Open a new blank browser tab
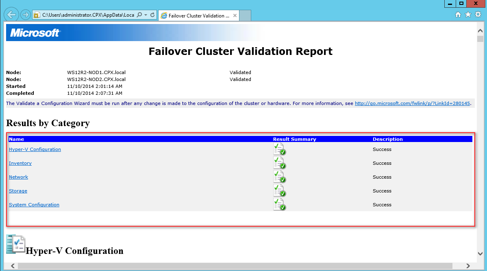 click(245, 15)
